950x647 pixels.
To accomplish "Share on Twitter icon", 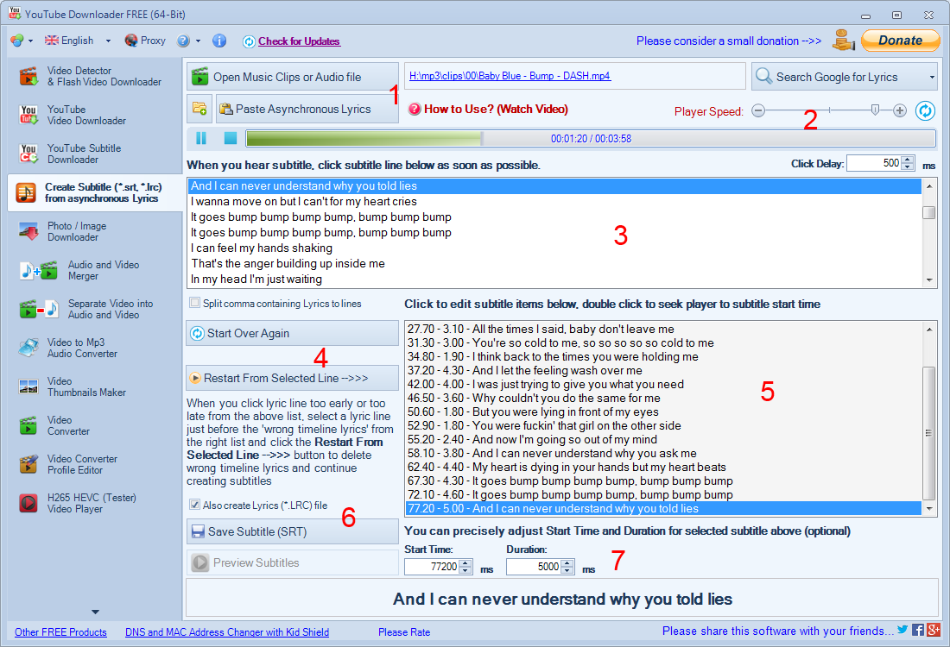I will point(902,630).
